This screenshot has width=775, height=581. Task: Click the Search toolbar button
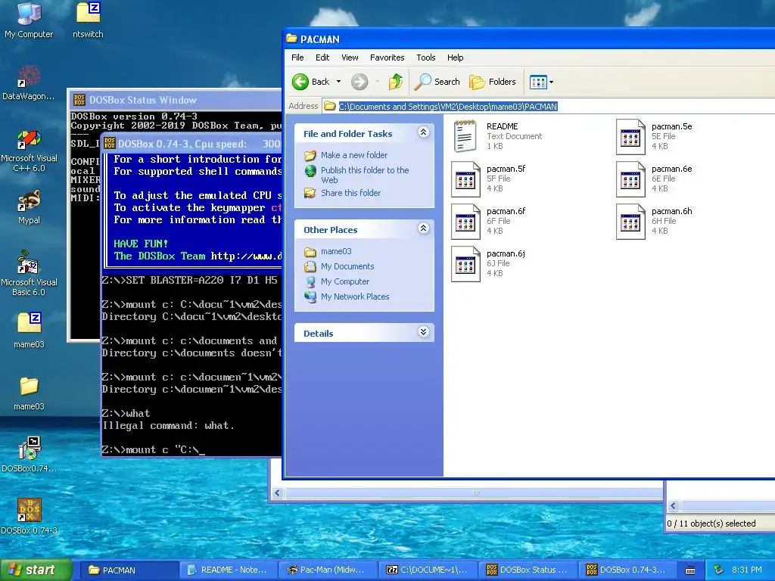click(x=437, y=82)
